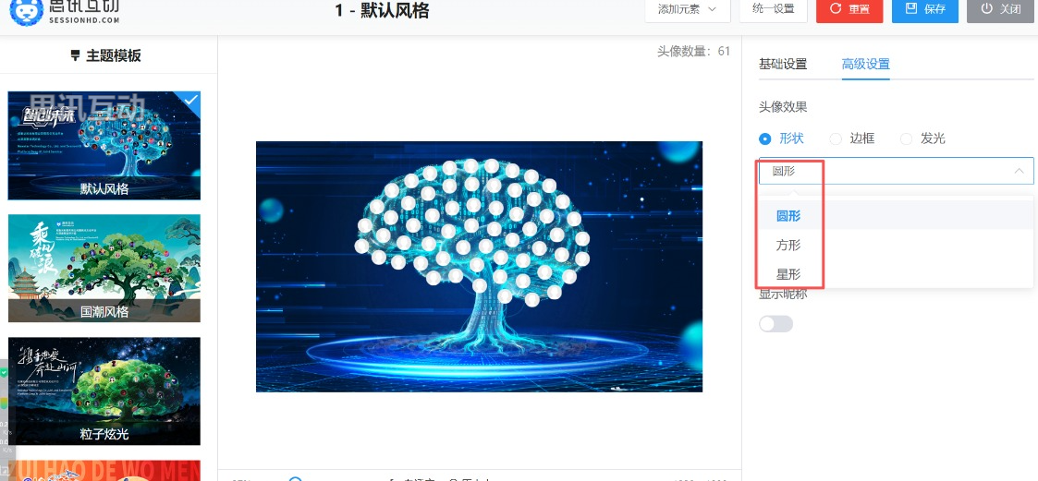Screen dimensions: 1038x481
Task: Click the 统一设置 button
Action: pos(774,9)
